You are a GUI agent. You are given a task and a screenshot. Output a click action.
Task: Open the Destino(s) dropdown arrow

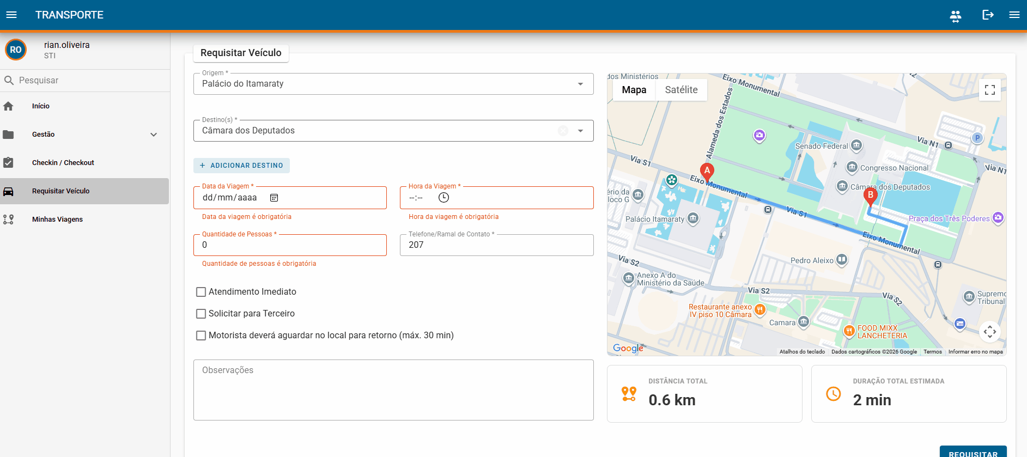click(x=581, y=131)
